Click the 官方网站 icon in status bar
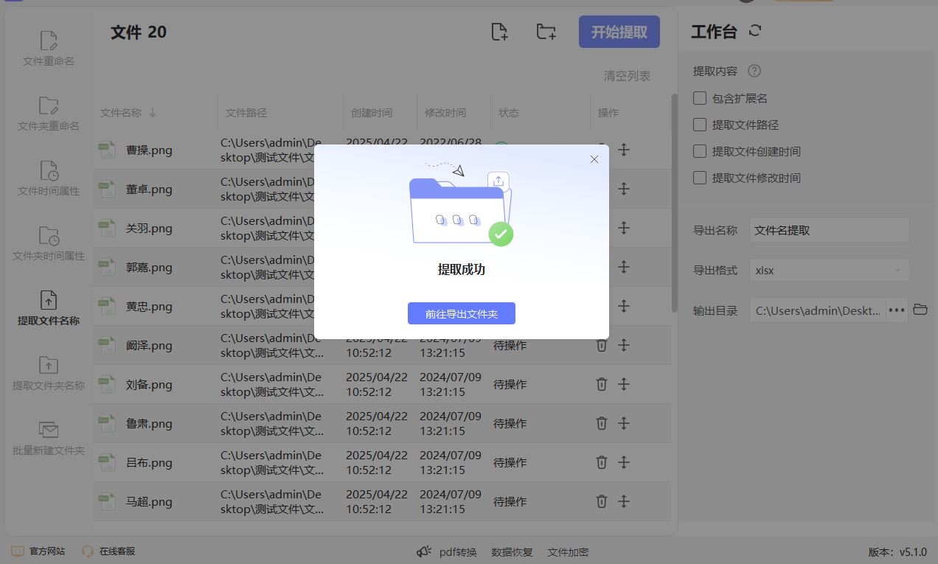Screen dimensions: 938x564 point(18,551)
